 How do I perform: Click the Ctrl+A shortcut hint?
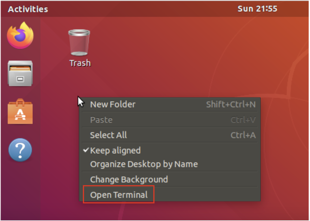pos(243,135)
